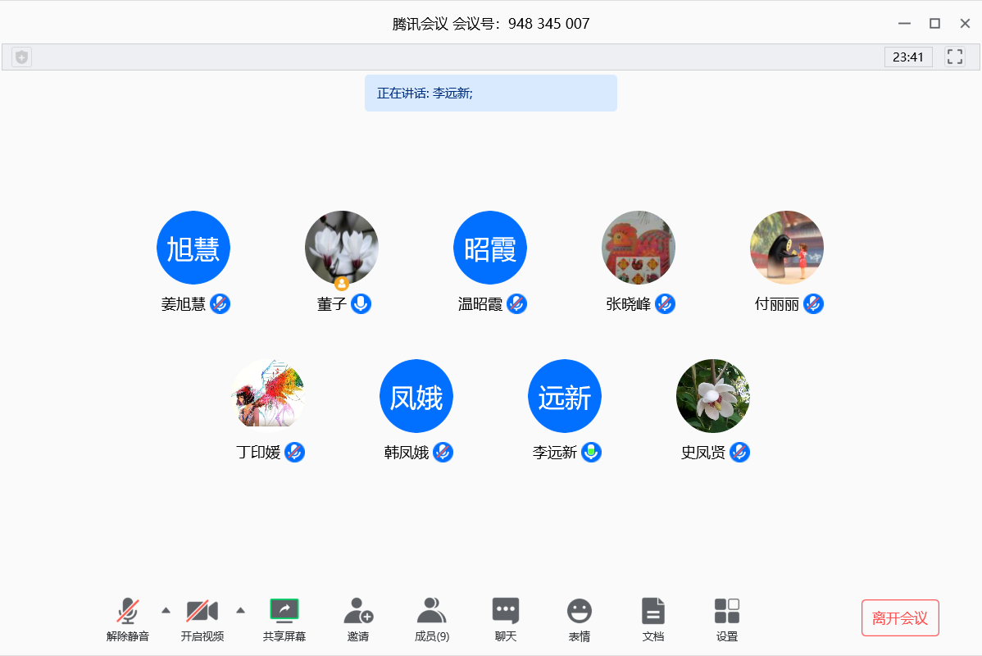
Task: Click the Leave Meeting (离开会议) button
Action: (x=900, y=618)
